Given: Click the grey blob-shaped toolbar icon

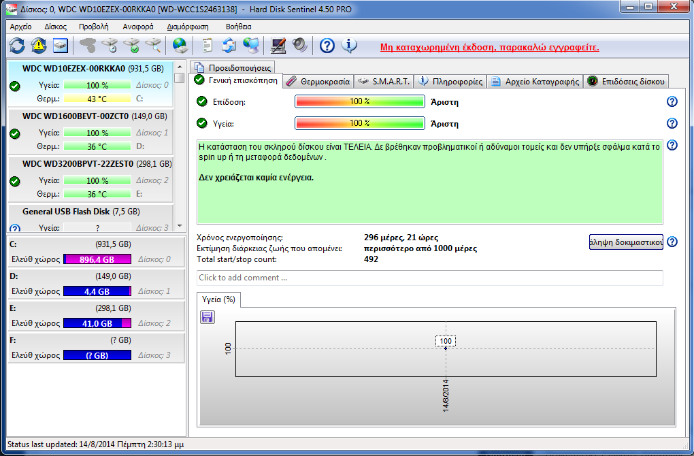Looking at the screenshot, I should (x=88, y=45).
